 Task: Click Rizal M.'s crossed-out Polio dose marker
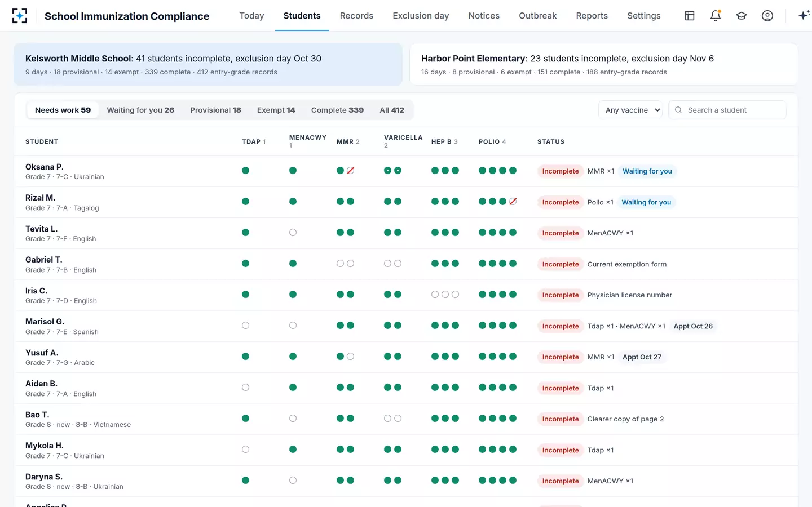513,202
